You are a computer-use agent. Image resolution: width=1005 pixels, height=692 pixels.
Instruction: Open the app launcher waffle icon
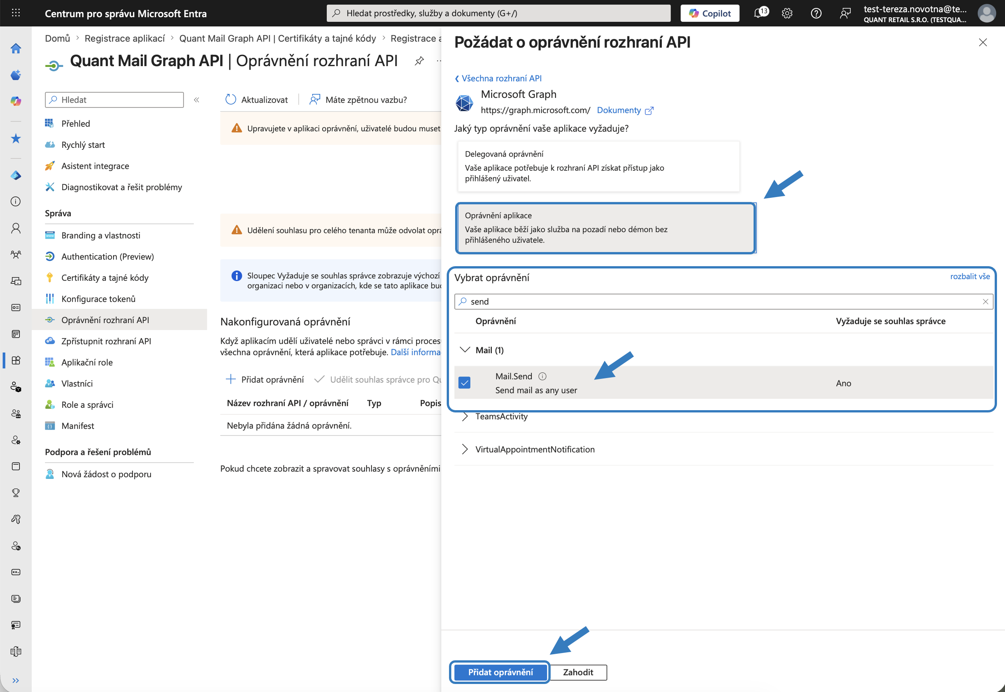click(16, 13)
